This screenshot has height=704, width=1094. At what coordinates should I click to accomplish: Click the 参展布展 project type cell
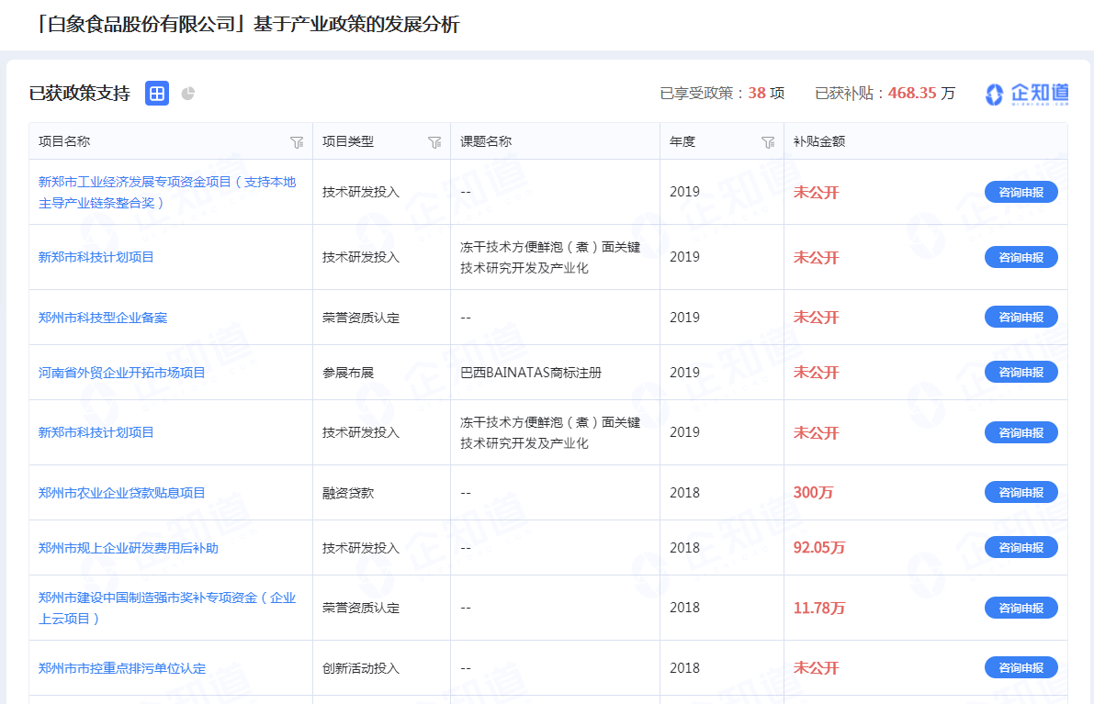point(348,373)
